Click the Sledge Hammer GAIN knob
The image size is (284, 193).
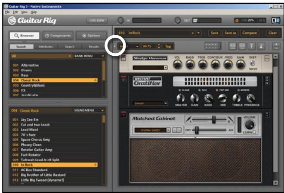click(241, 64)
